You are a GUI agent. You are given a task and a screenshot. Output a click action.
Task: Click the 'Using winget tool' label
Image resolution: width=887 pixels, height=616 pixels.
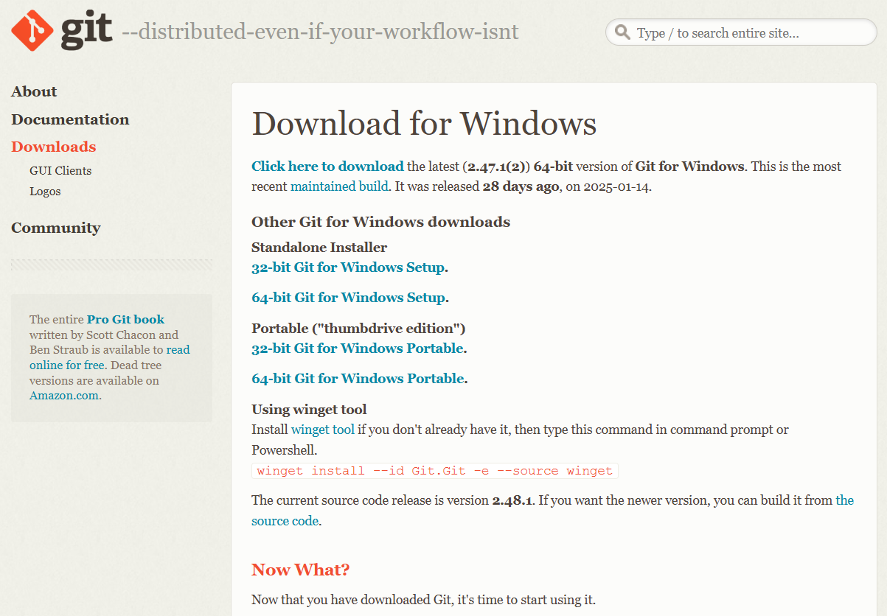(309, 410)
